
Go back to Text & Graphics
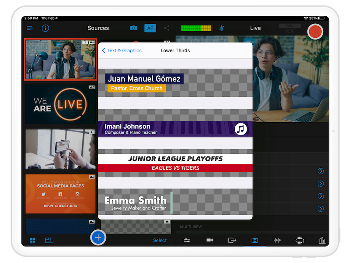point(122,50)
